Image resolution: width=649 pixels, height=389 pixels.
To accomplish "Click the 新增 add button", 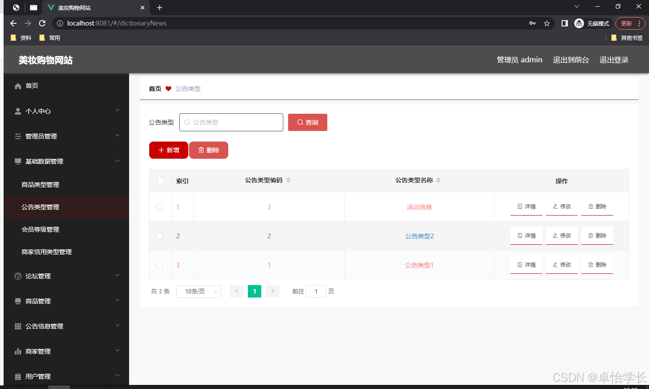I will pos(169,150).
